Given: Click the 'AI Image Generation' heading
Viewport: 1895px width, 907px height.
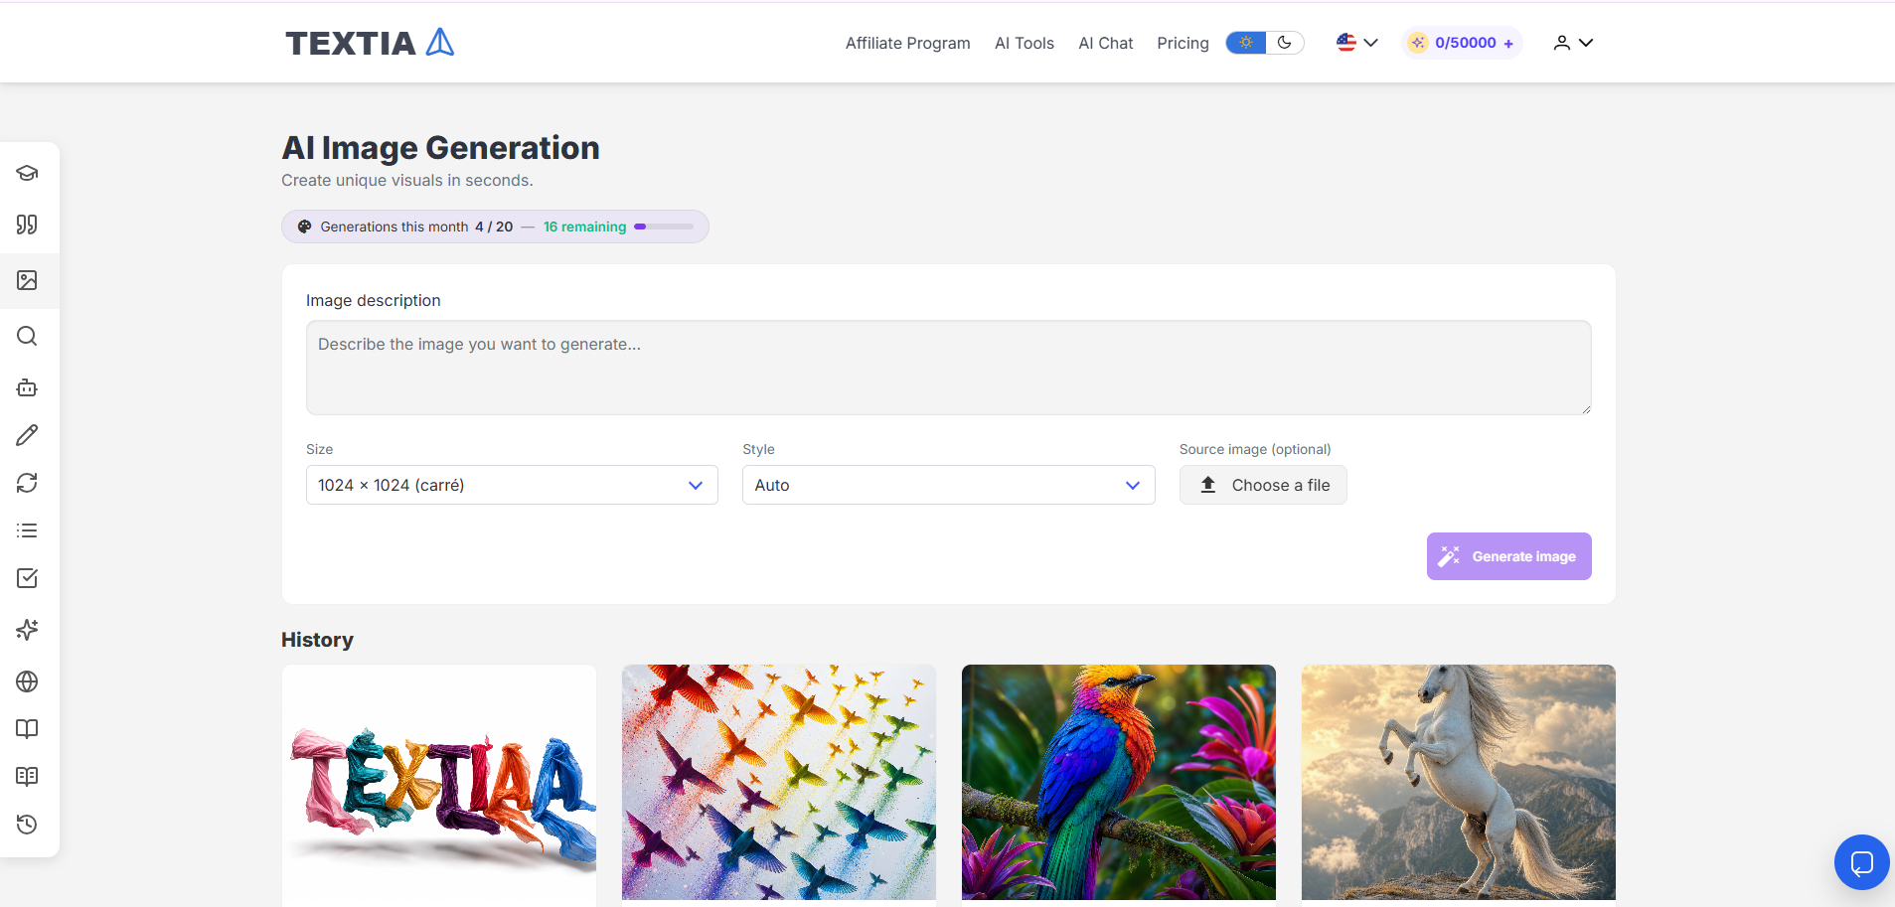Looking at the screenshot, I should pyautogui.click(x=440, y=147).
